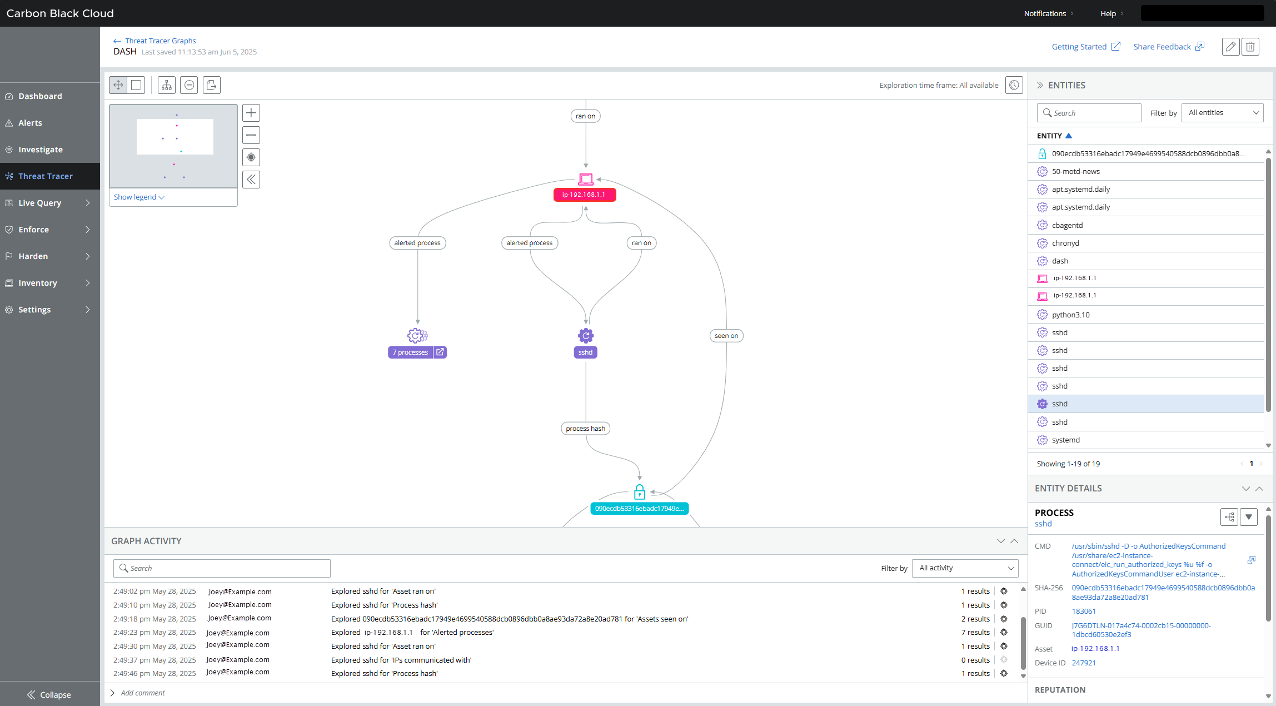Screen dimensions: 1276x706
Task: Open the Notifications menu
Action: coord(1049,13)
